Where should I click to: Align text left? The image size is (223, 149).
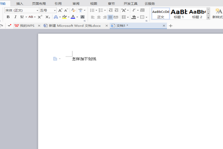[x=93, y=17]
